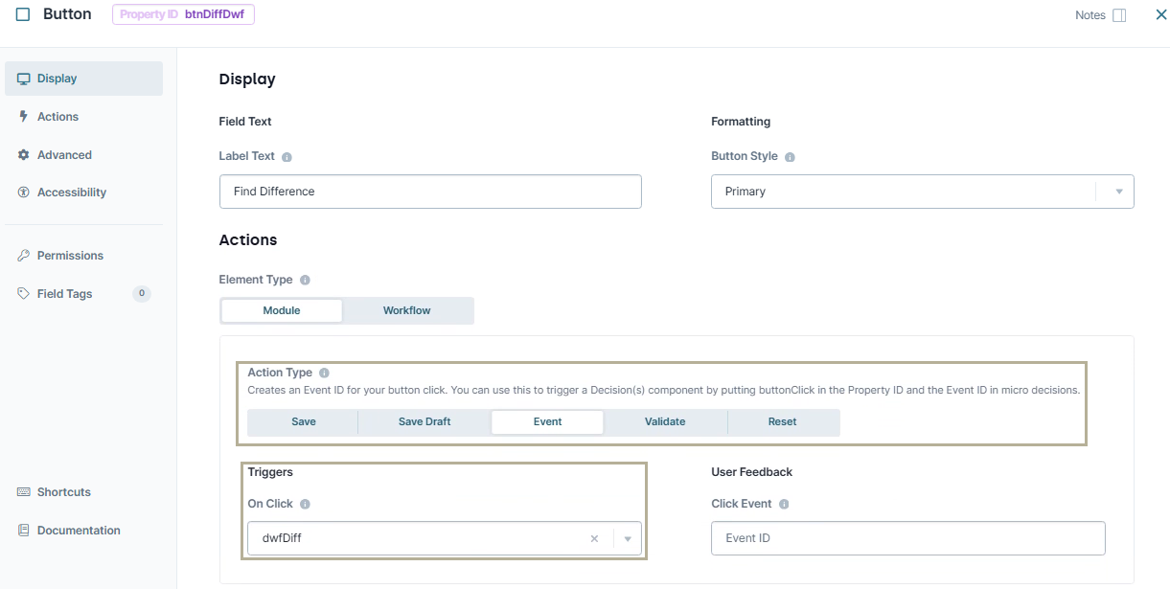Click the Event ID input field
Viewport: 1170px width, 589px height.
(907, 538)
